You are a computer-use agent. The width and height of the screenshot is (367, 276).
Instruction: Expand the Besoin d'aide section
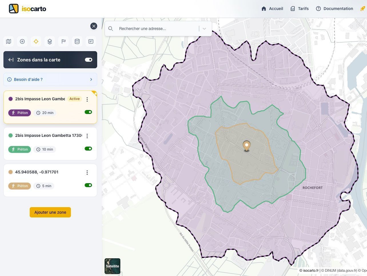[x=91, y=79]
